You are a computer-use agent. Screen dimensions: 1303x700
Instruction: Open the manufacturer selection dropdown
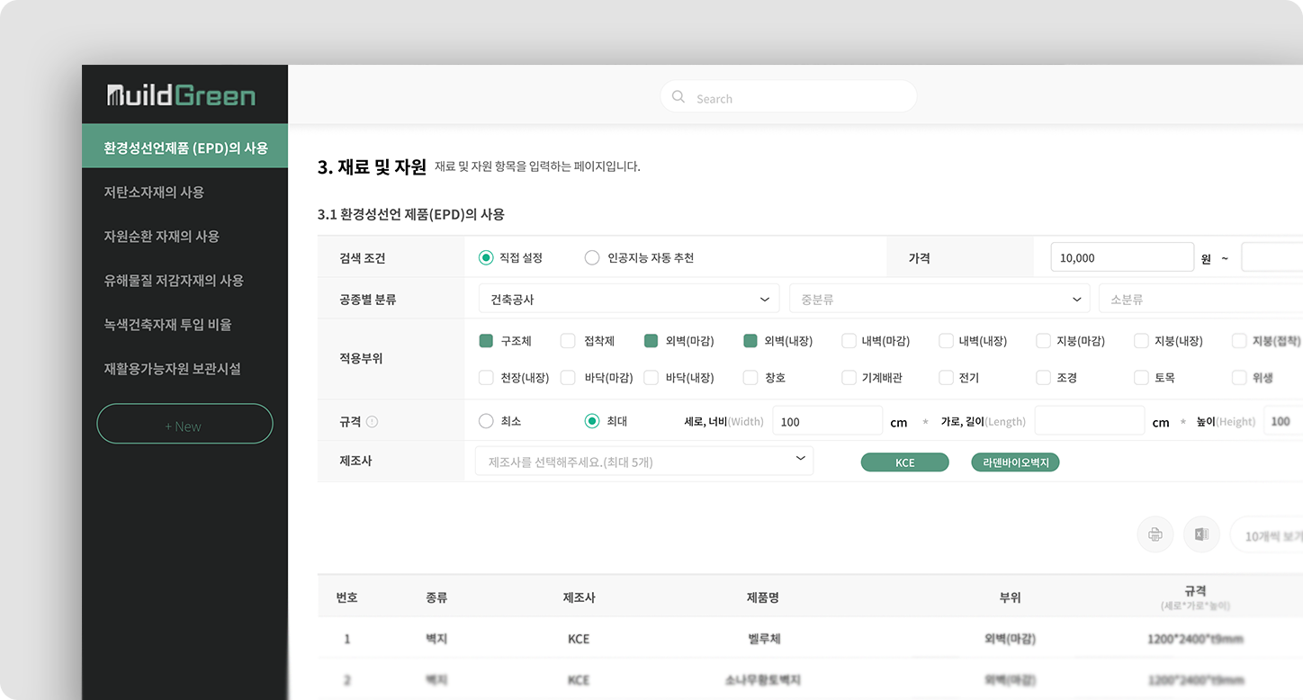[x=643, y=460]
